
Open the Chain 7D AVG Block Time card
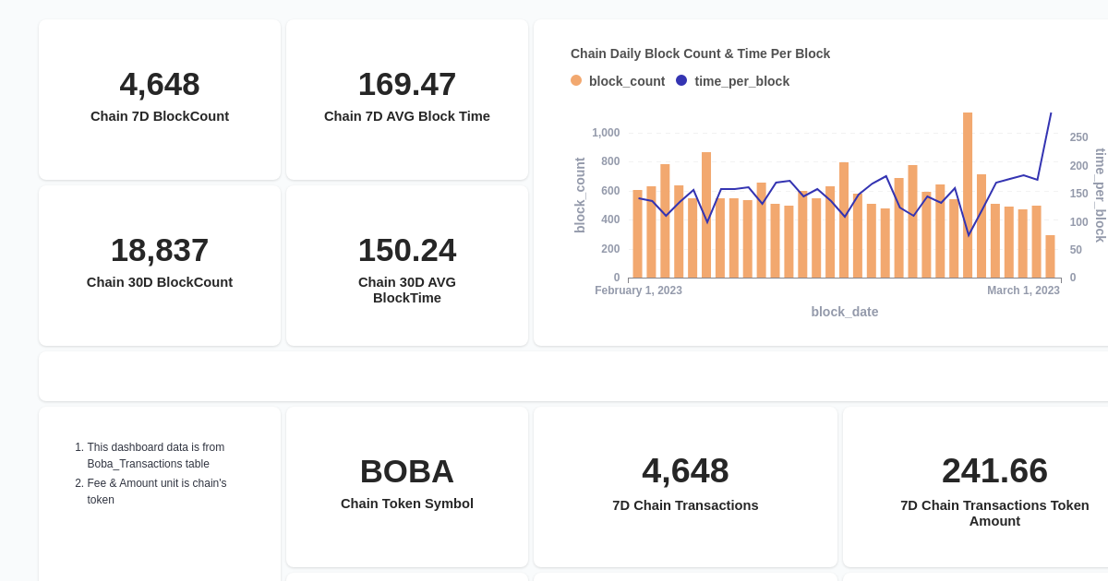click(406, 99)
